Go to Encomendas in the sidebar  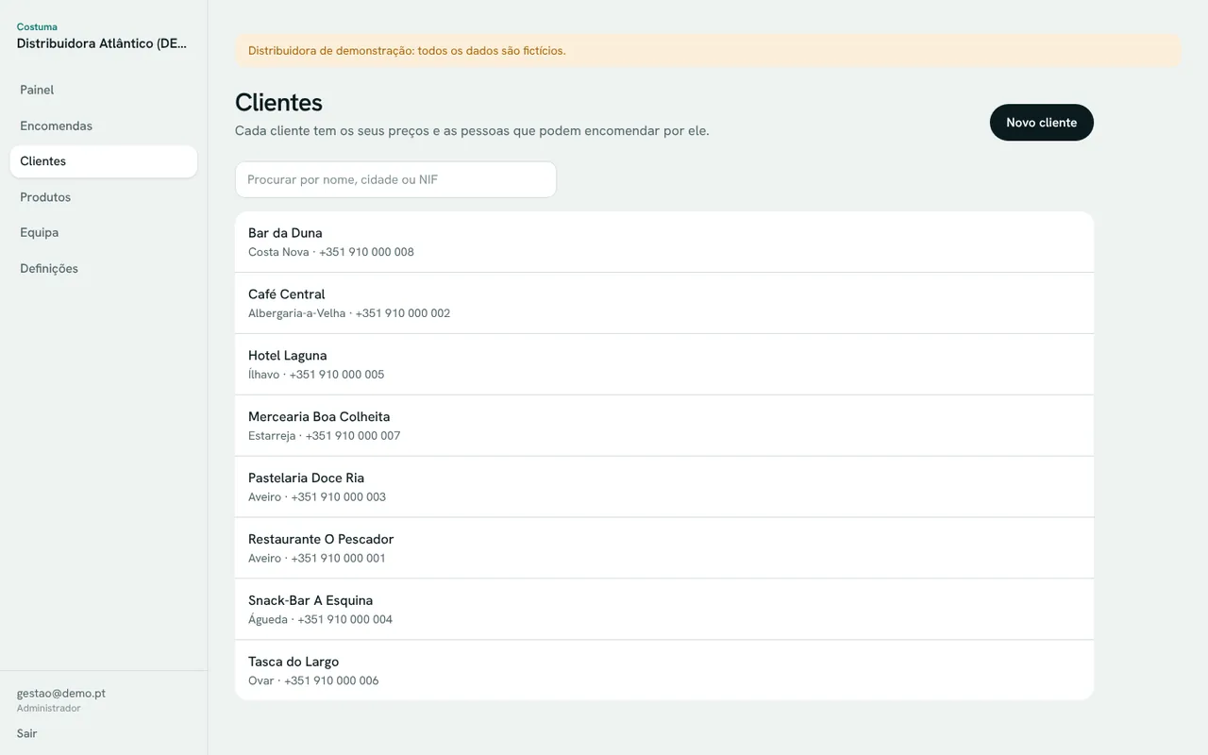click(x=104, y=126)
